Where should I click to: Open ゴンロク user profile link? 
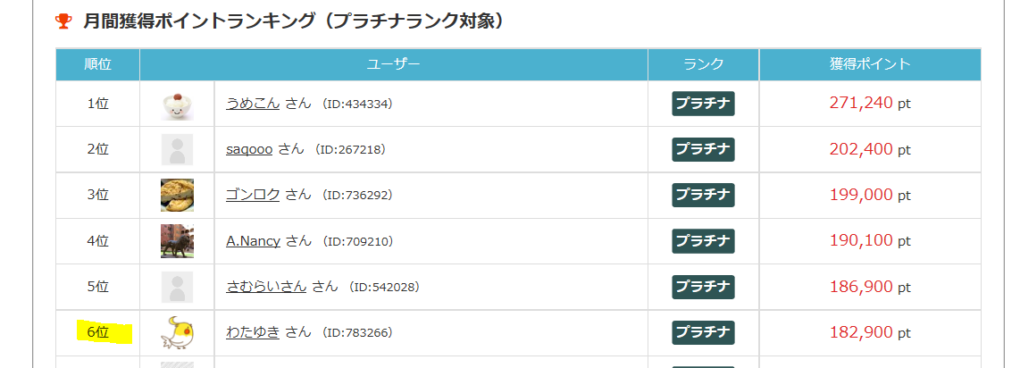[253, 195]
